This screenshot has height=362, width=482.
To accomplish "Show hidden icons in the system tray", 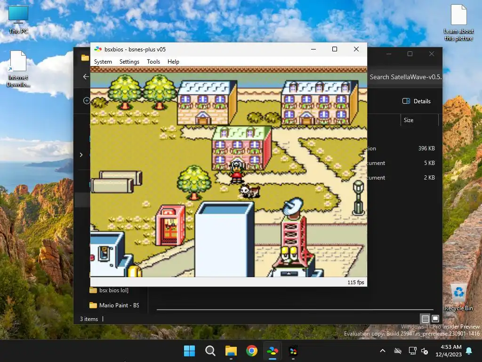I will [383, 351].
